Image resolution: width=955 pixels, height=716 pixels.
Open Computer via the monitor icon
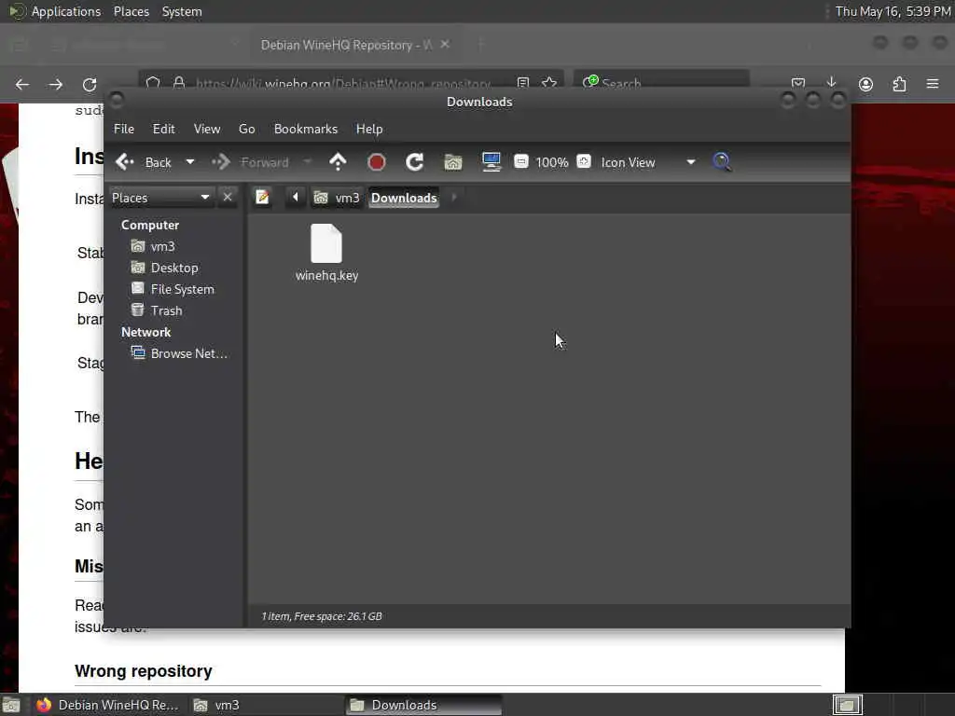coord(491,162)
